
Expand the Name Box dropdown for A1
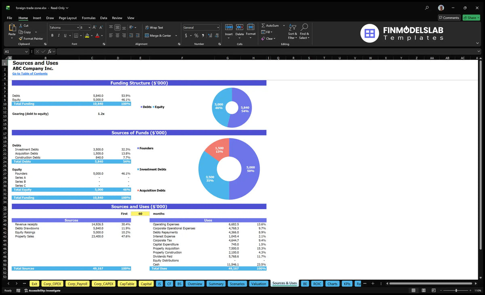(x=27, y=51)
